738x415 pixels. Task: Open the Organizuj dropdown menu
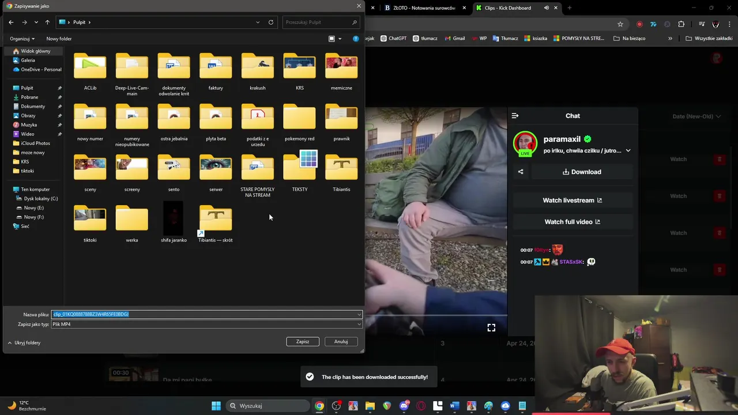click(x=22, y=39)
